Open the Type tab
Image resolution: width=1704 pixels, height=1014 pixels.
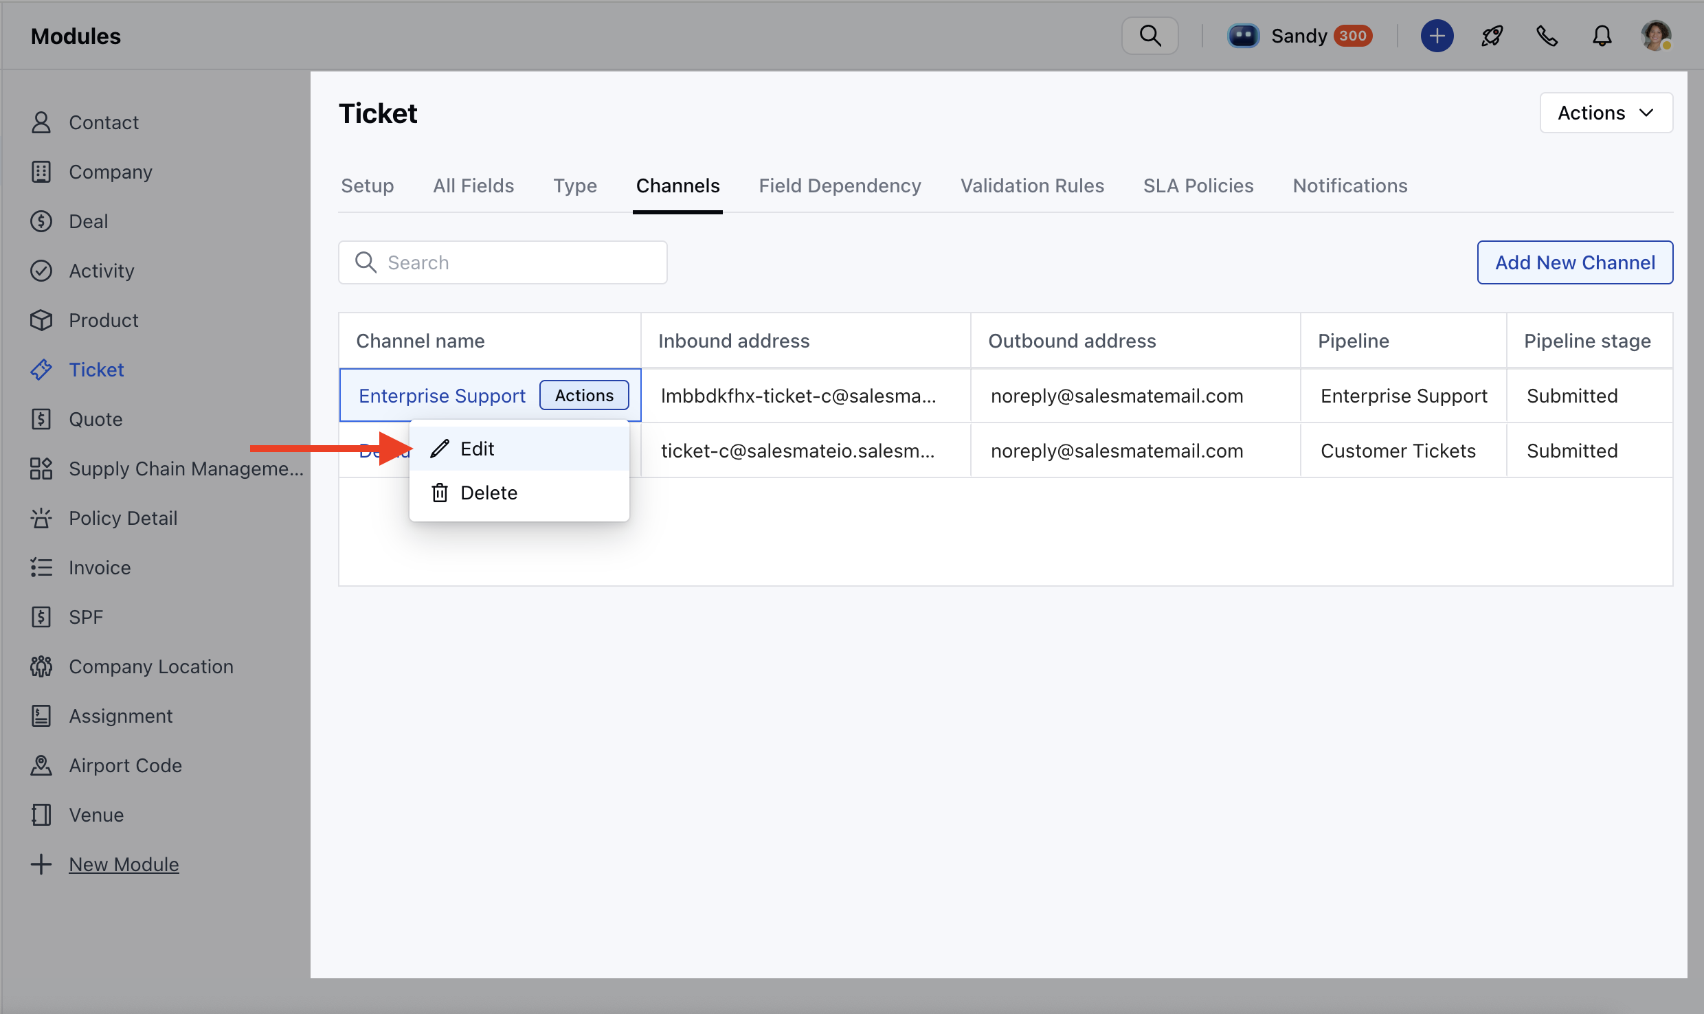pyautogui.click(x=575, y=185)
